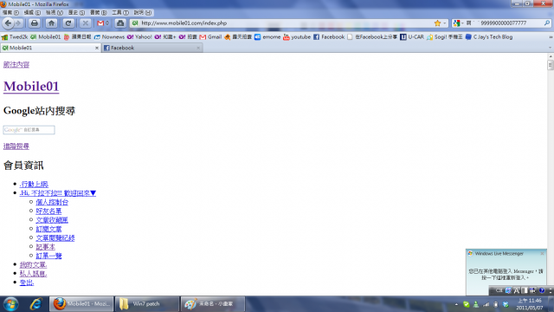Open the Help (H) menu
The height and width of the screenshot is (312, 554).
(142, 12)
